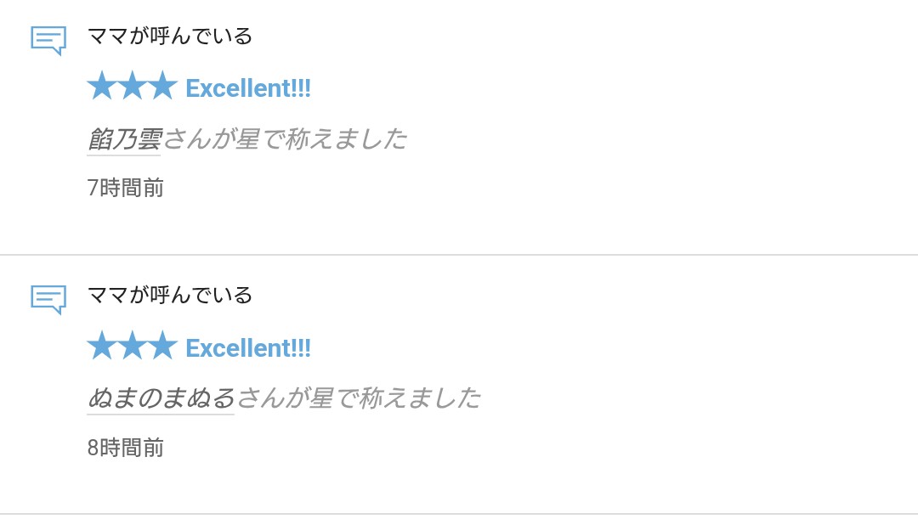
Task: Click the text さんが星で称えました after 餡乃雲
Action: pyautogui.click(x=285, y=139)
